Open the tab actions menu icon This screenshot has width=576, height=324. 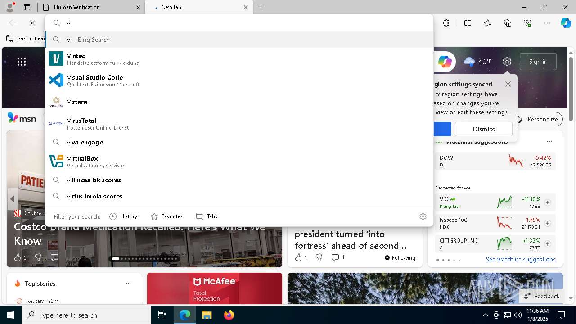pos(27,7)
